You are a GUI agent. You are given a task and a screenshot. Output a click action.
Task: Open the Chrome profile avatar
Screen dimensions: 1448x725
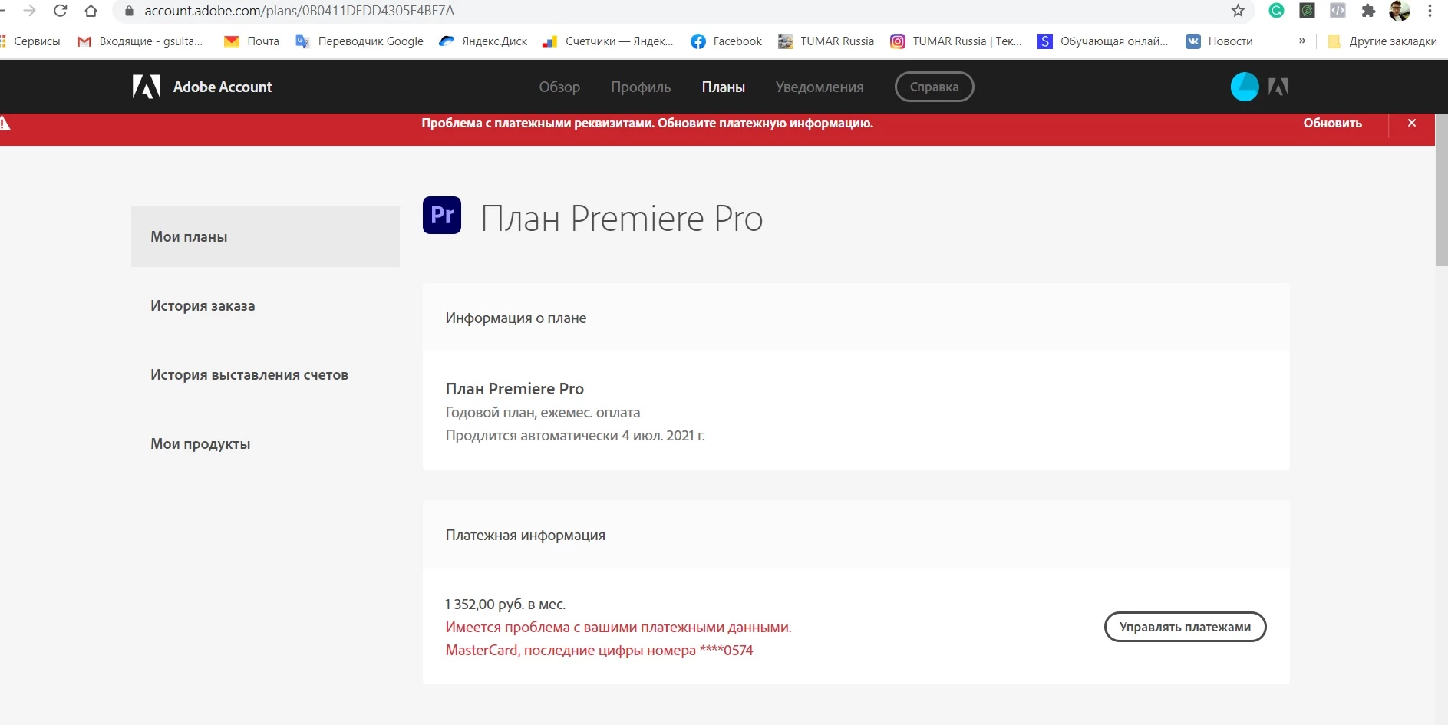point(1399,11)
